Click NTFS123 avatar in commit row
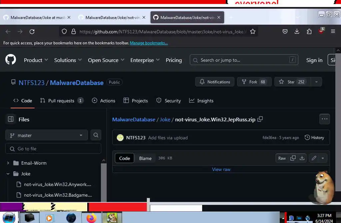The width and height of the screenshot is (341, 223). pyautogui.click(x=120, y=138)
